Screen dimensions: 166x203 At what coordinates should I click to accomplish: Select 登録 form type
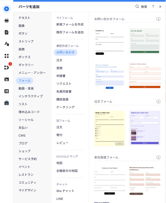click(59, 68)
